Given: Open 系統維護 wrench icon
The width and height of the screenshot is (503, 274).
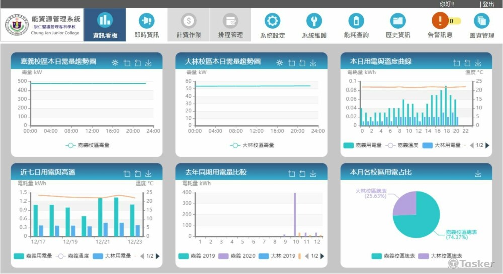Looking at the screenshot, I should coord(314,21).
